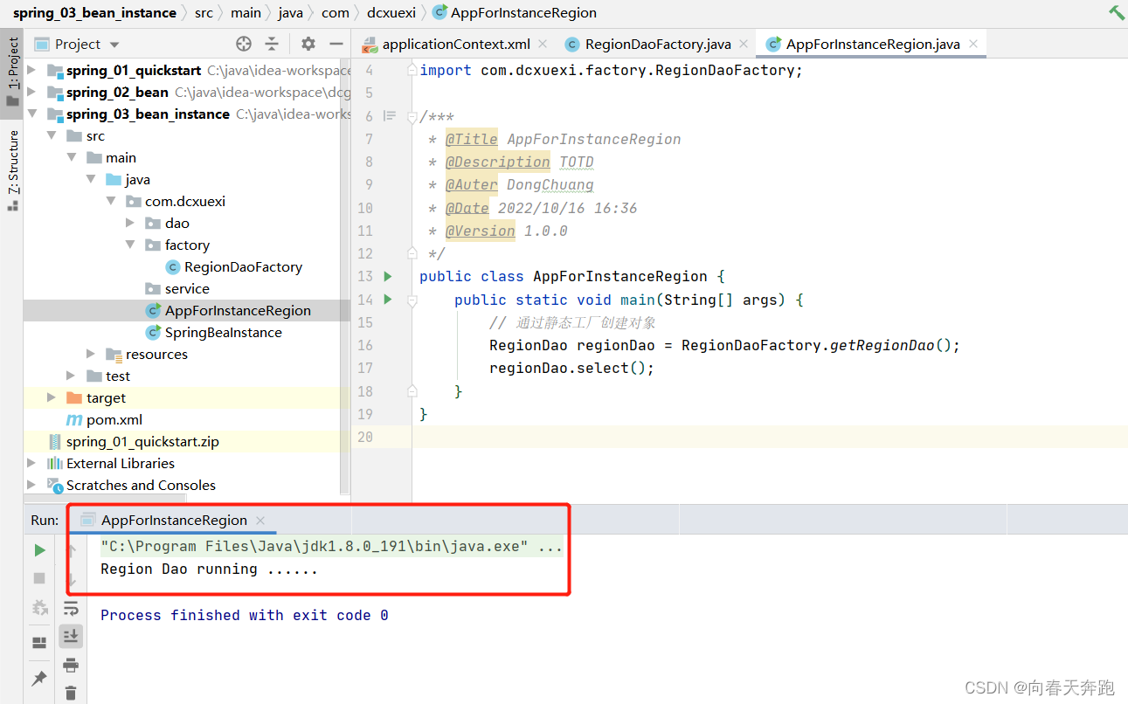Image resolution: width=1128 pixels, height=704 pixels.
Task: Pin the Run tab with pin icon
Action: pos(39,678)
